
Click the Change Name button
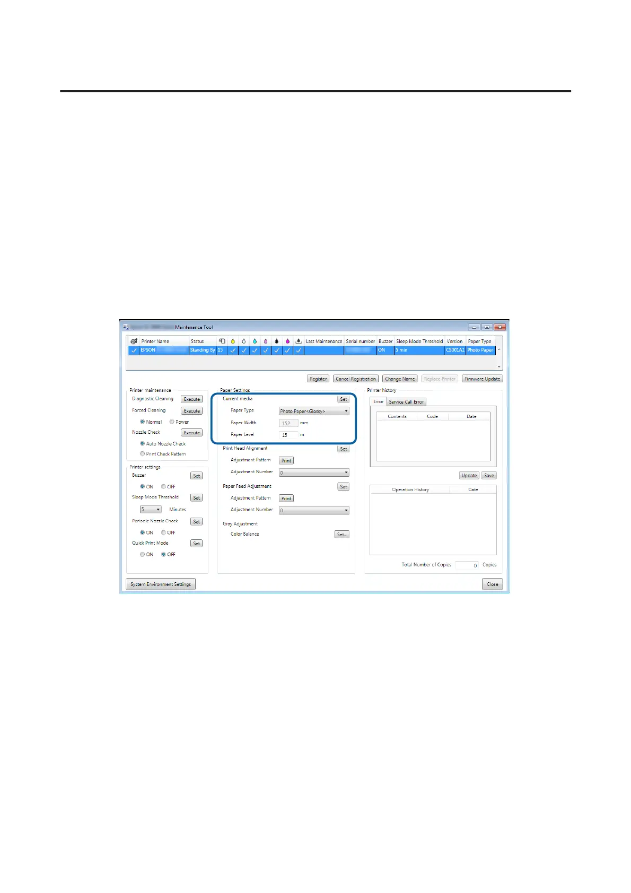pos(400,379)
